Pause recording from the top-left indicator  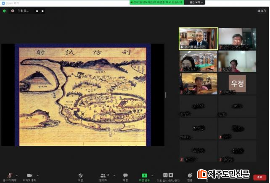37,11
